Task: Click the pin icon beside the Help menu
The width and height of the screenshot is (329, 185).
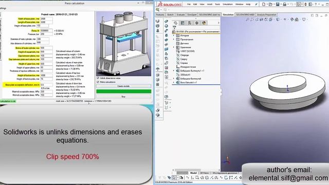Action: point(256,4)
